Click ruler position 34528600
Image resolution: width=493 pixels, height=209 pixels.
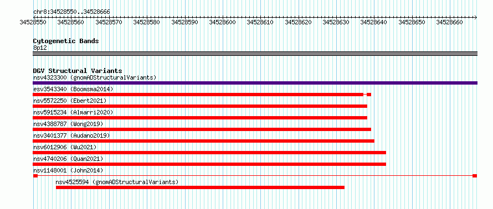222,22
